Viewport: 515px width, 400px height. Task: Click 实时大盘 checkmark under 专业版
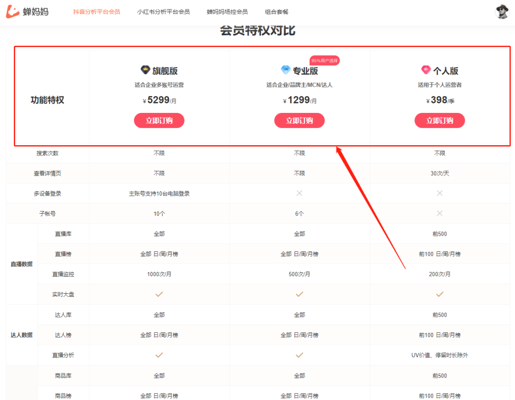click(299, 294)
